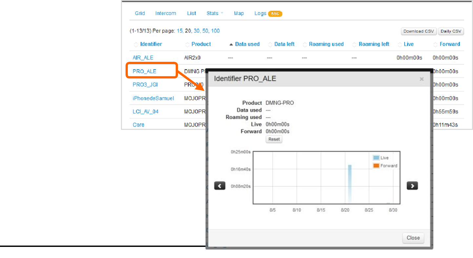Click the Download CSV button

point(419,31)
